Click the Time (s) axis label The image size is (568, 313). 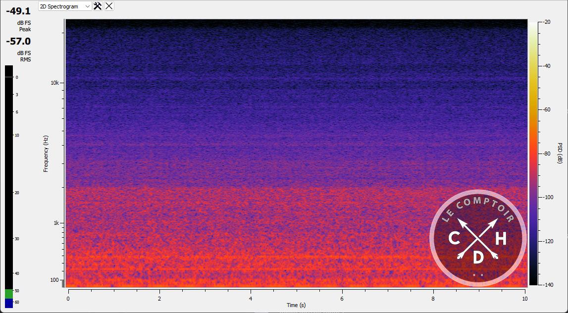point(296,305)
